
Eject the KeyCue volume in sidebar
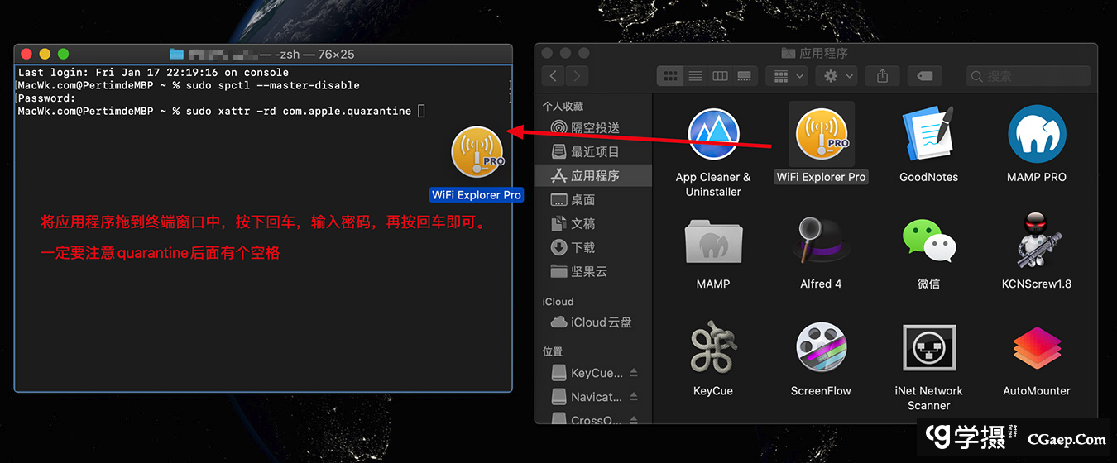tap(634, 373)
